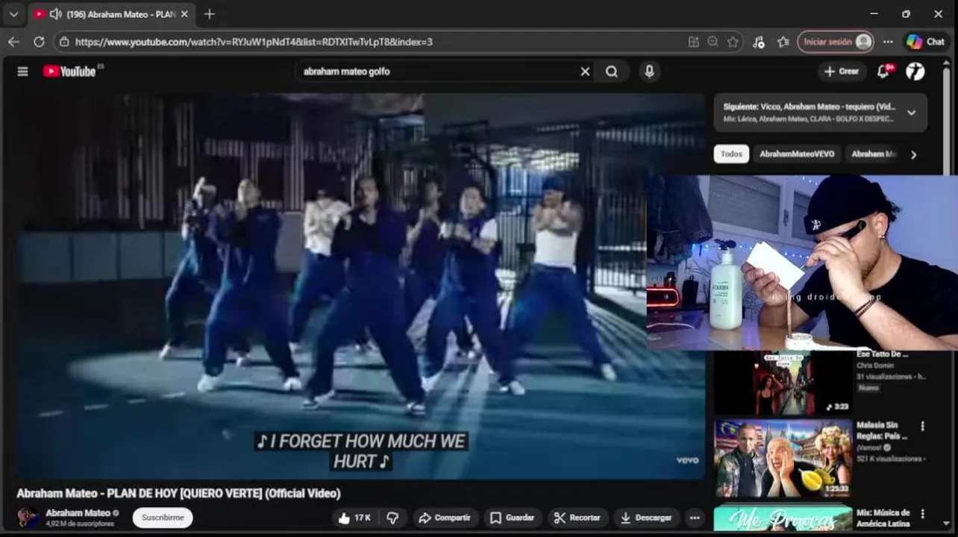
Task: Minimize the browser window
Action: point(874,14)
